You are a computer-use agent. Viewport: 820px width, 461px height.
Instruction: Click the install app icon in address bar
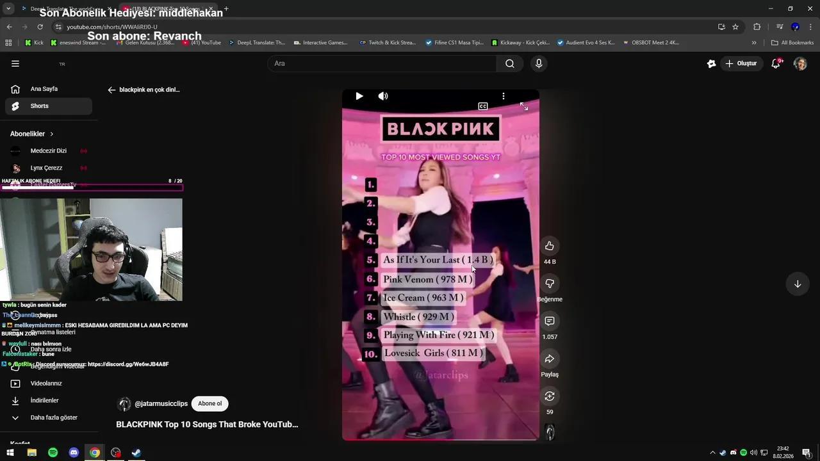[721, 27]
